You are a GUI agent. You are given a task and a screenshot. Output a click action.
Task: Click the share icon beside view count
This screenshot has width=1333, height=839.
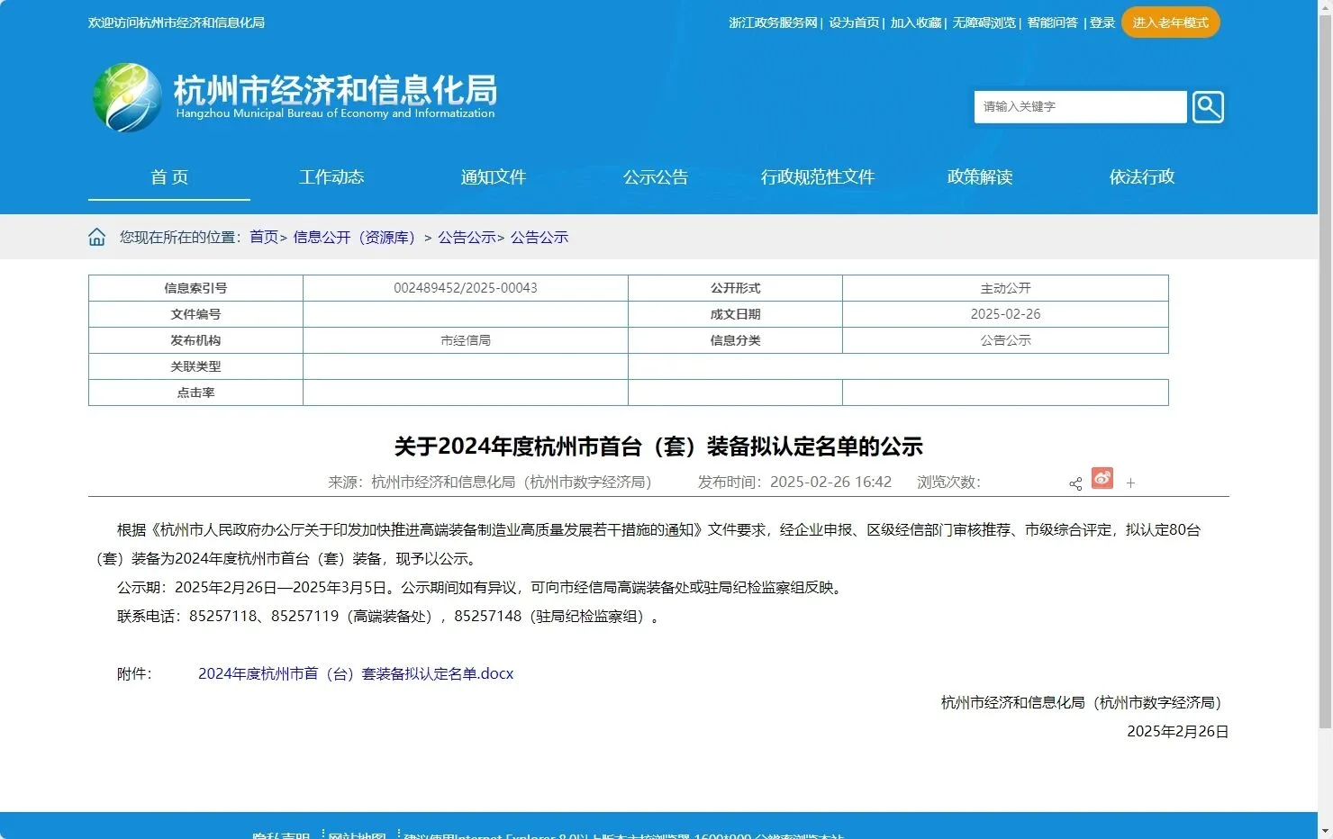1075,483
